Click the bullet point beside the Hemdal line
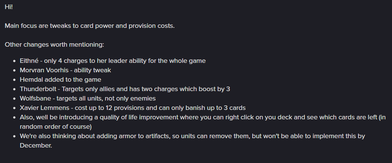Viewport: 392px width, 163px height. point(15,80)
